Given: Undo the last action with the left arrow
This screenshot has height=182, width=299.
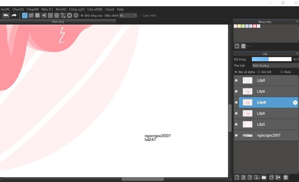Looking at the screenshot, I should (x=6, y=15).
